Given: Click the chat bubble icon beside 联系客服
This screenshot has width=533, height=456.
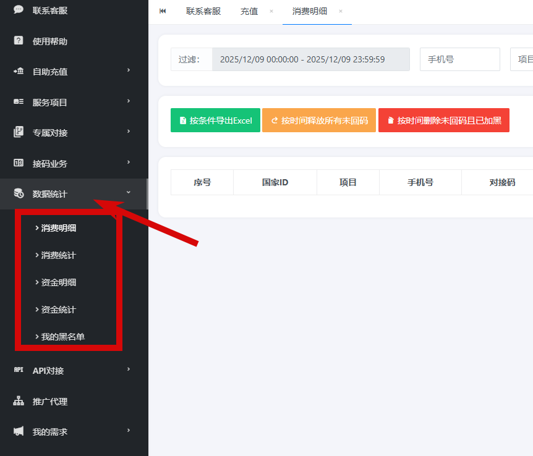Looking at the screenshot, I should click(19, 9).
